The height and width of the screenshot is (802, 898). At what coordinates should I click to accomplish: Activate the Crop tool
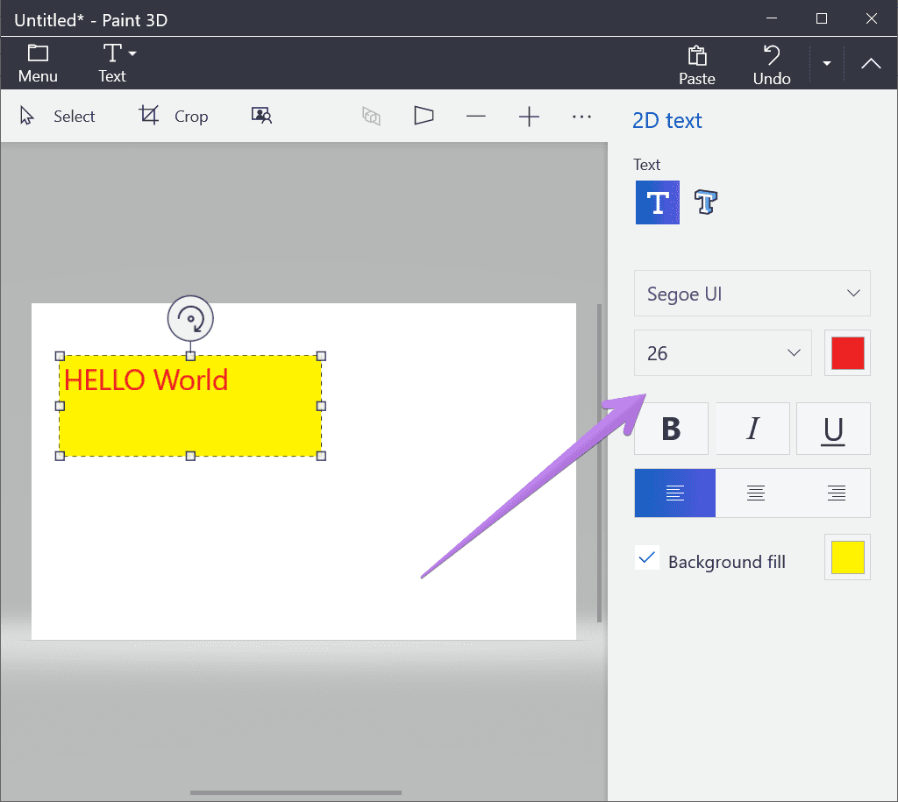(173, 117)
